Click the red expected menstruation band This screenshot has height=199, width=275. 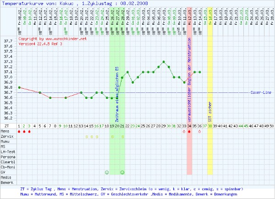(x=189, y=156)
